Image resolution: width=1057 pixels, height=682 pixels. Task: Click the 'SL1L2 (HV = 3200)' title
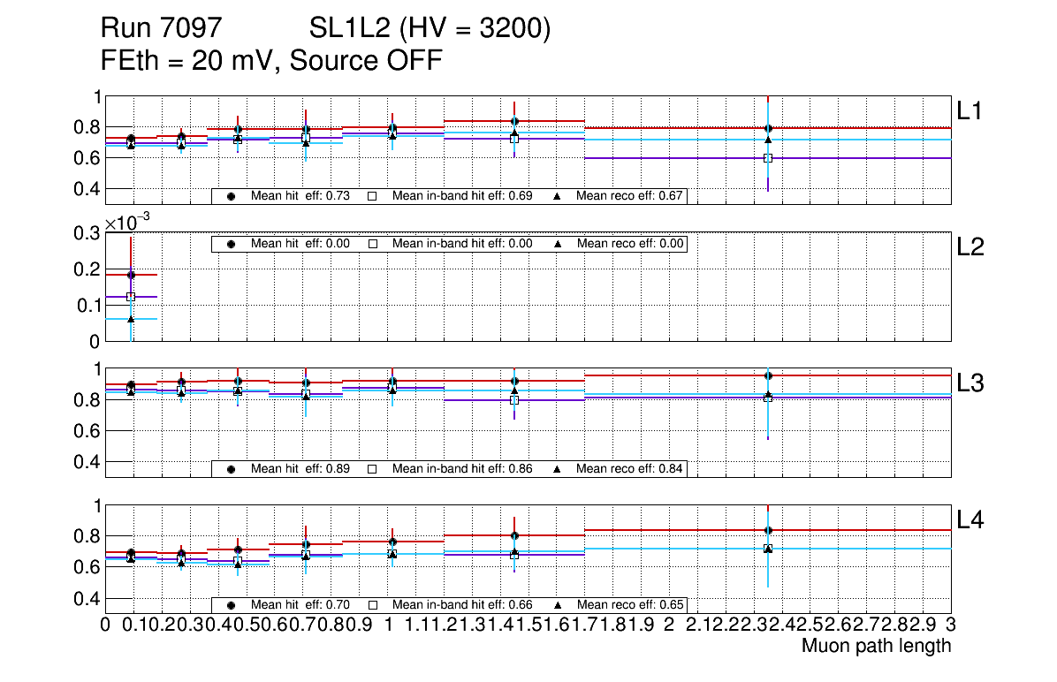(430, 30)
